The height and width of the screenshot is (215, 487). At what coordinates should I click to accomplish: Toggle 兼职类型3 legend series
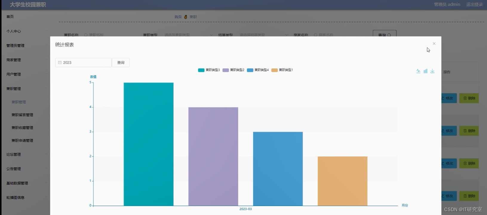(209, 70)
